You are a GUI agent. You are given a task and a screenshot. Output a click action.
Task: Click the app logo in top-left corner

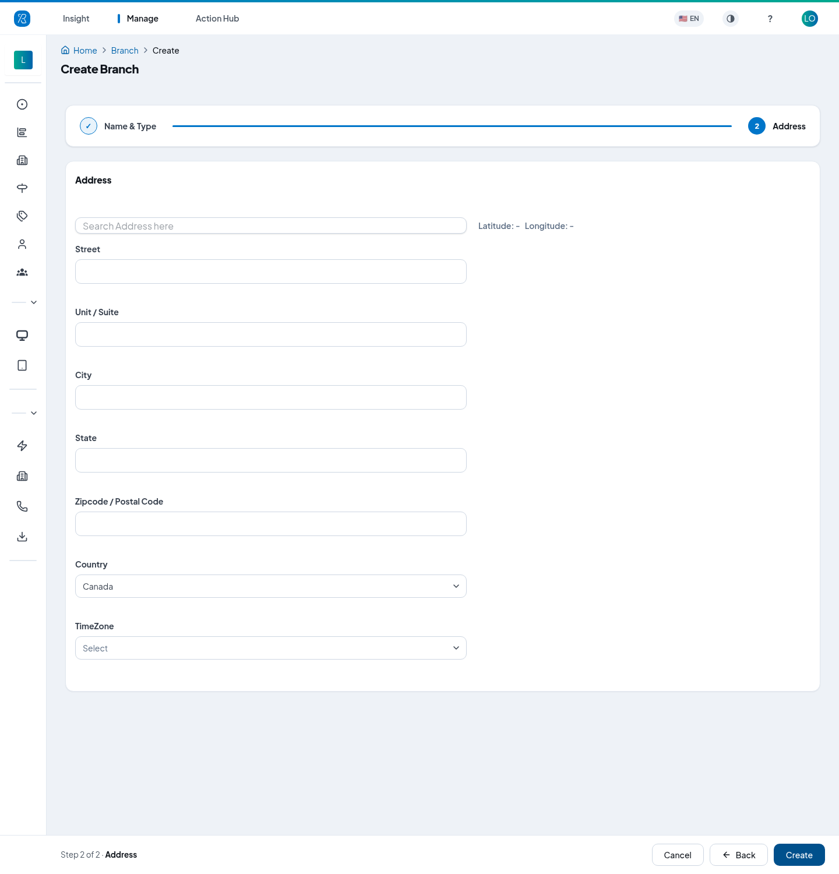coord(22,19)
